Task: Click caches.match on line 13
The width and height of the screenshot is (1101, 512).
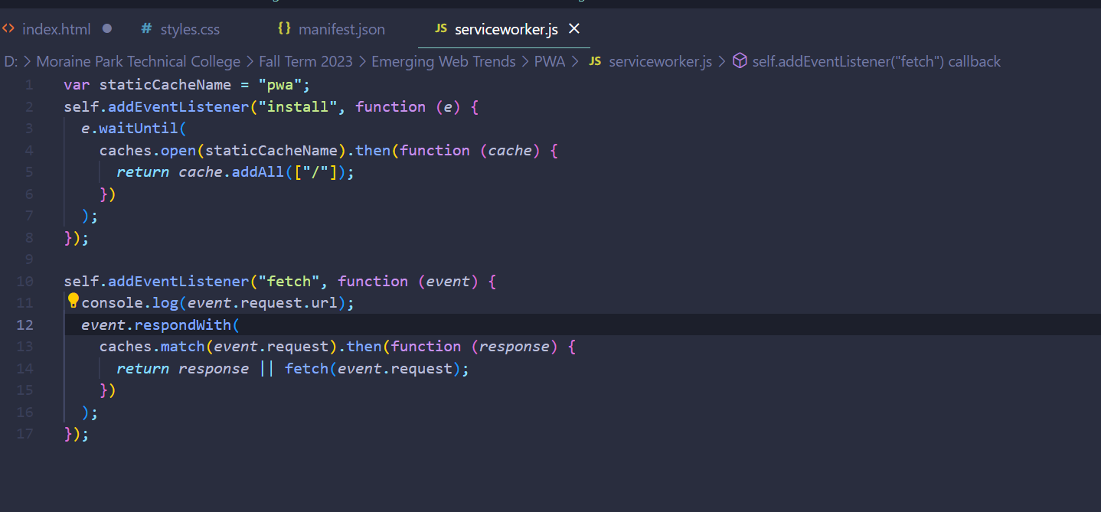Action: pos(152,347)
